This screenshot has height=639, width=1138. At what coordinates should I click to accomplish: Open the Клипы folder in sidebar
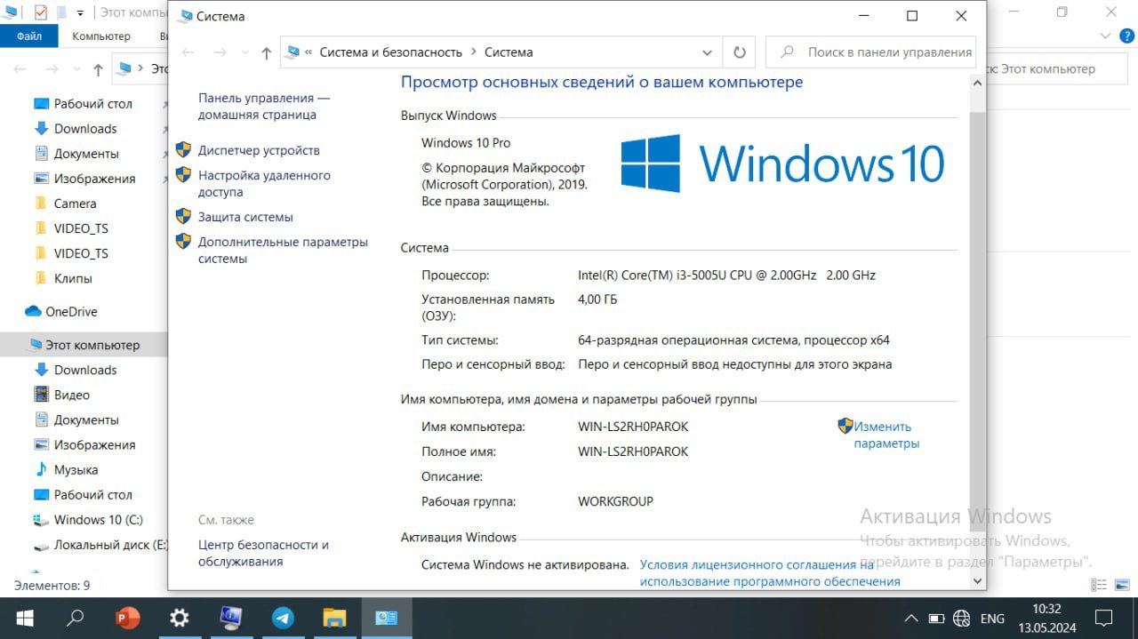tap(73, 278)
